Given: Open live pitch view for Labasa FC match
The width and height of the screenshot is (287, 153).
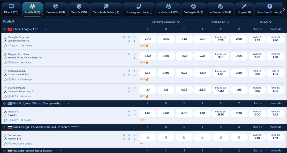Looking at the screenshot, I should [9, 120].
